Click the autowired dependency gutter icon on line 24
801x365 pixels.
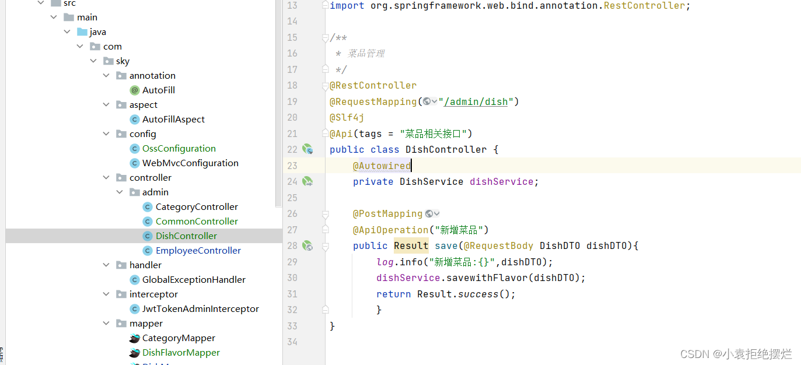pyautogui.click(x=307, y=182)
